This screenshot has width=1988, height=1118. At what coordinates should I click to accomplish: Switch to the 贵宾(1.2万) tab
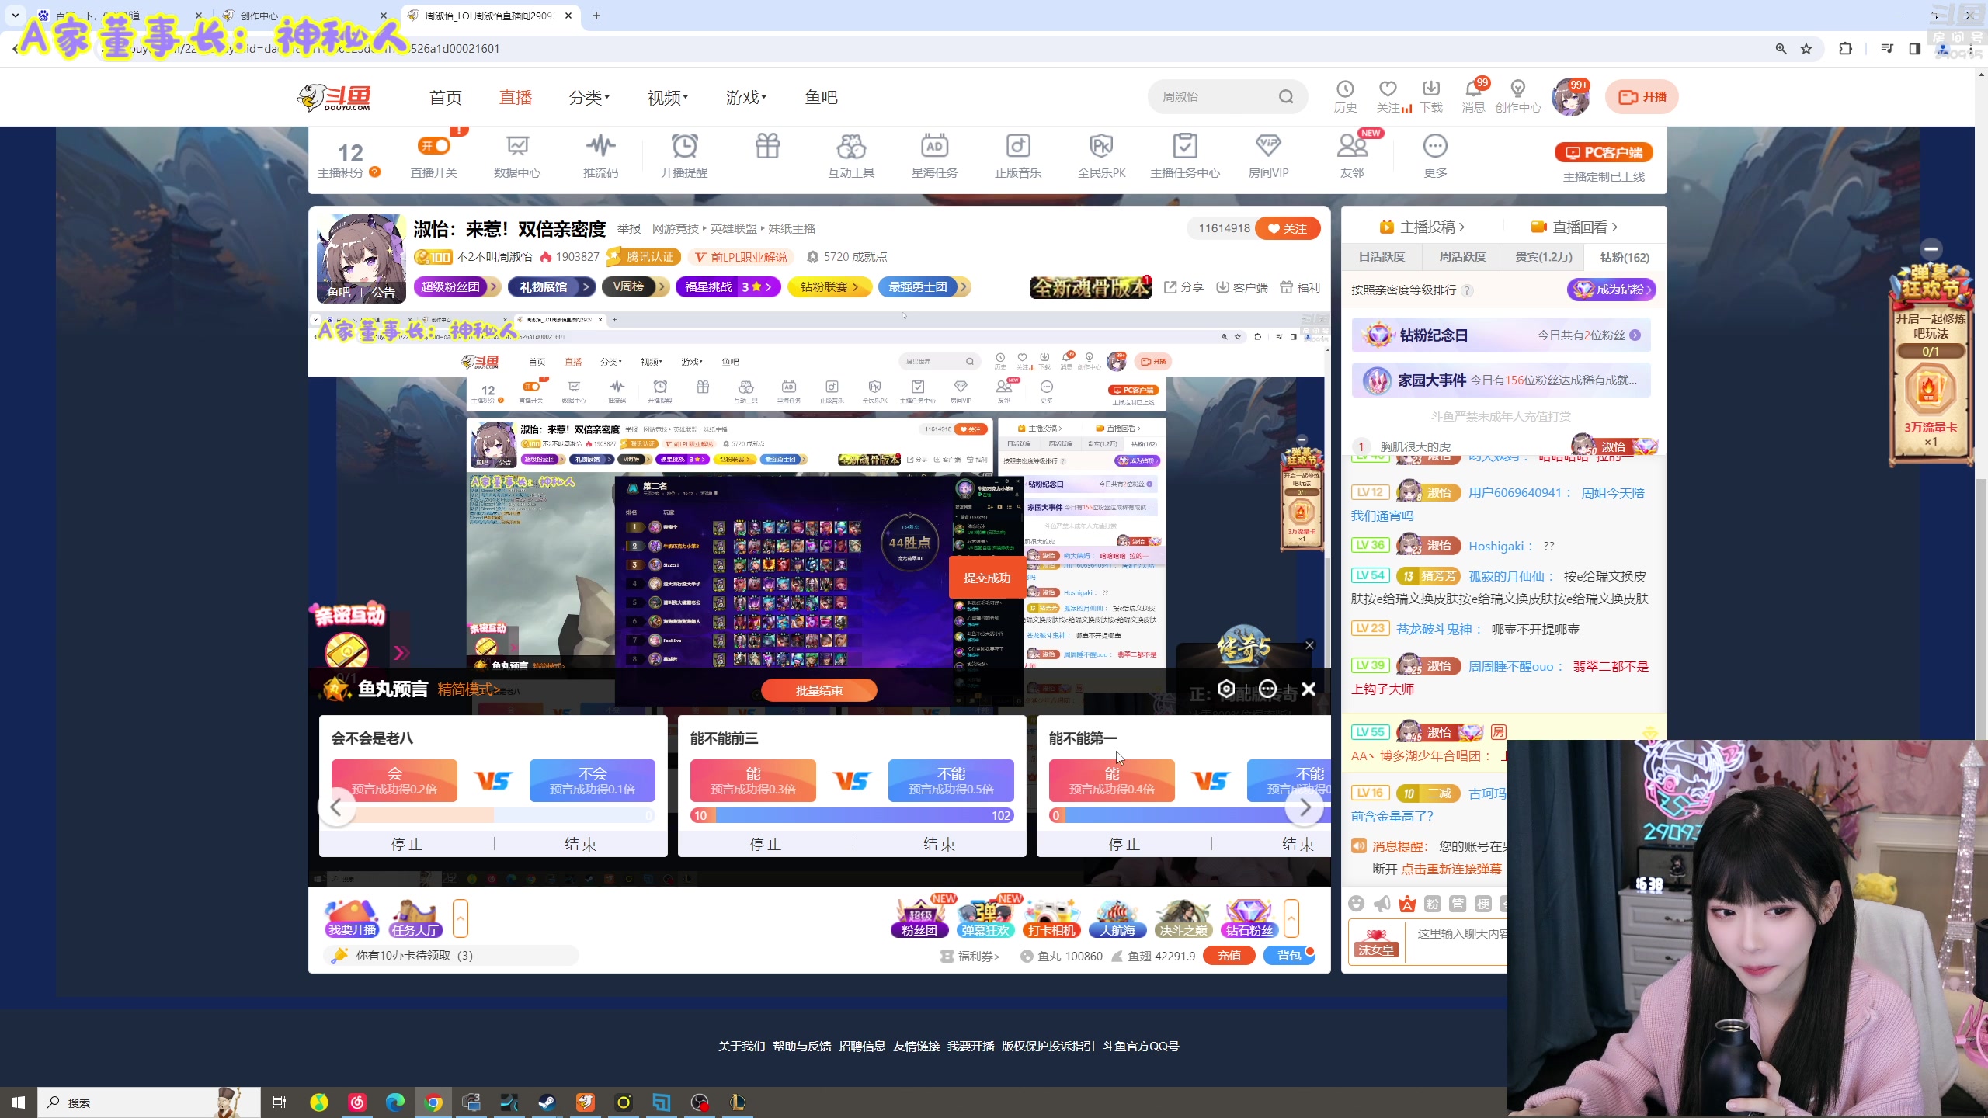[1544, 257]
